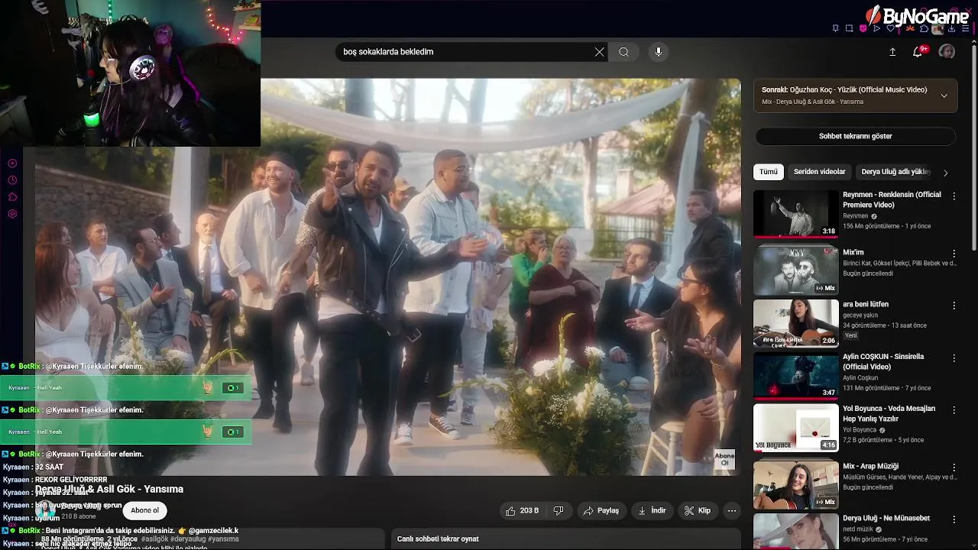The image size is (978, 550).
Task: Open the three-dot more actions under video
Action: coord(732,510)
